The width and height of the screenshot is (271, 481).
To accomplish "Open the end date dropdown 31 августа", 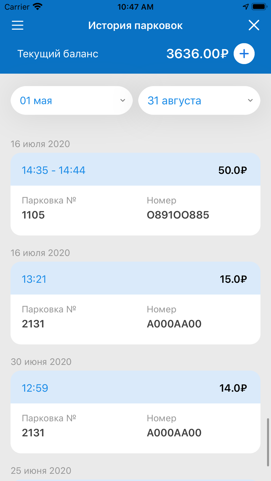I will pos(199,100).
